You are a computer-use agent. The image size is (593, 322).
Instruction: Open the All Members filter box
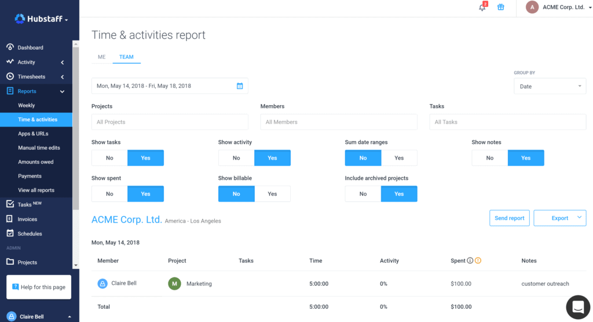pos(339,122)
